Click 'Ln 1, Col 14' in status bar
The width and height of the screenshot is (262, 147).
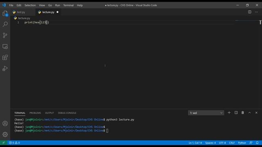(195, 143)
